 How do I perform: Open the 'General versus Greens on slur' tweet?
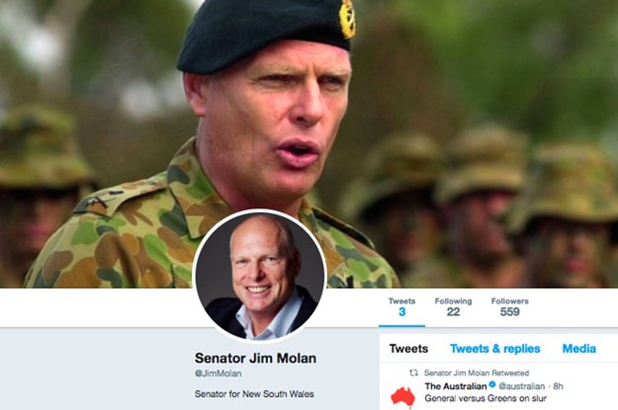486,398
